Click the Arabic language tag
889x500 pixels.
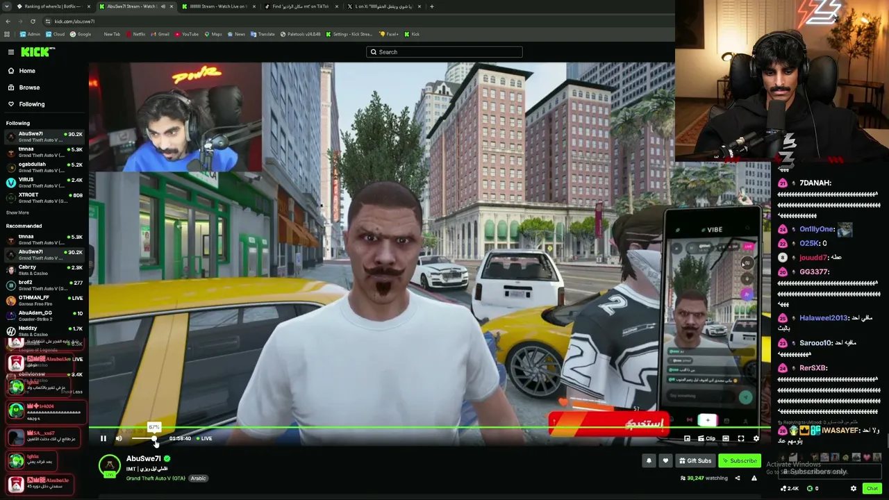[x=198, y=478]
